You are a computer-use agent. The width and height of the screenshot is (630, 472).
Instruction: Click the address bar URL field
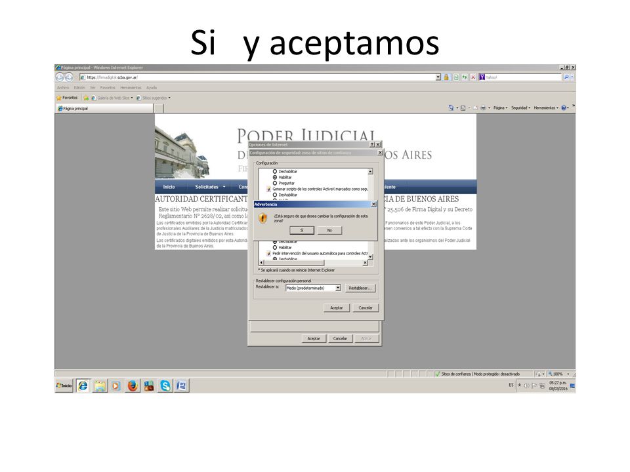pos(257,77)
